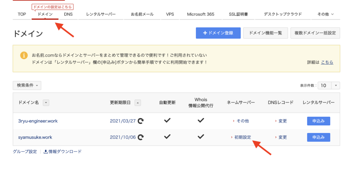The width and height of the screenshot is (358, 171).
Task: Open the レンタルサーバー tab
Action: [101, 14]
